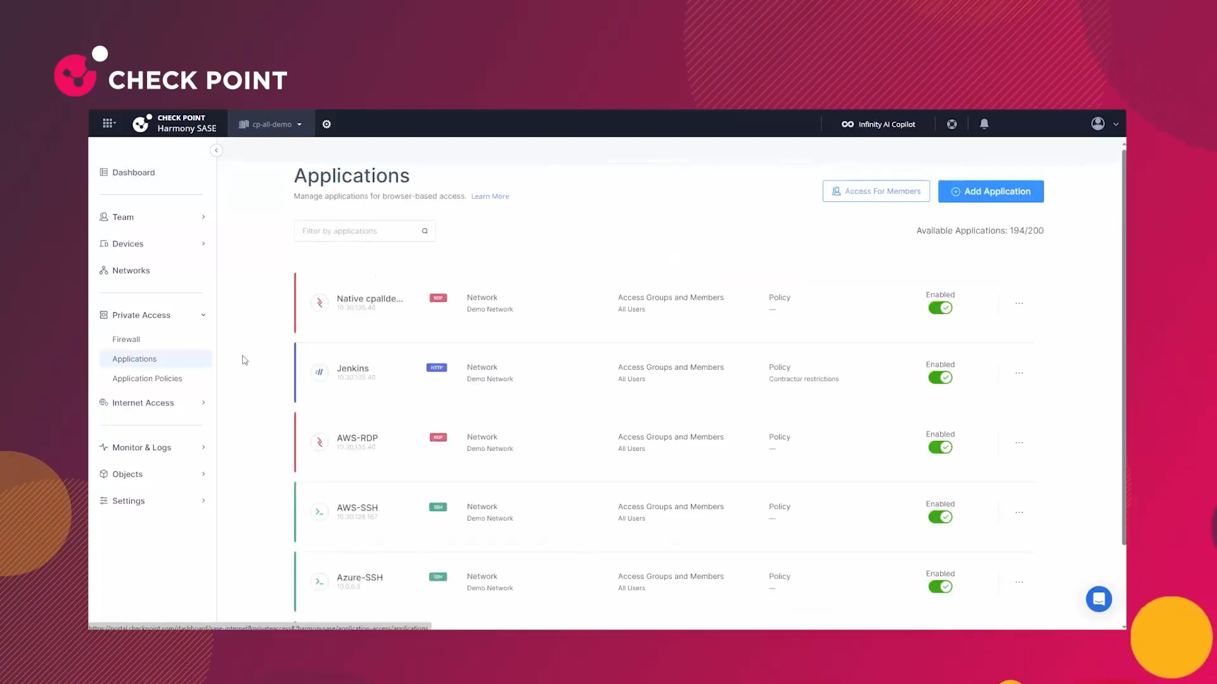Screen dimensions: 1217x684
Task: Click the Devices sidebar icon
Action: point(104,243)
